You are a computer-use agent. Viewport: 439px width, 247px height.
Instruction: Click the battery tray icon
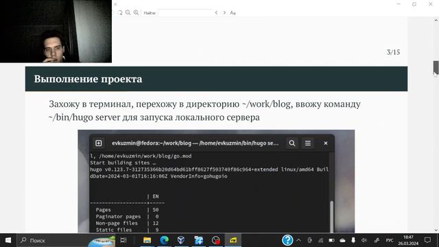coord(331,240)
